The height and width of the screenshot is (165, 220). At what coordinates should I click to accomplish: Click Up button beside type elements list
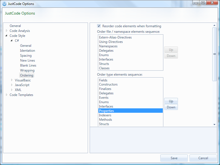point(171,101)
